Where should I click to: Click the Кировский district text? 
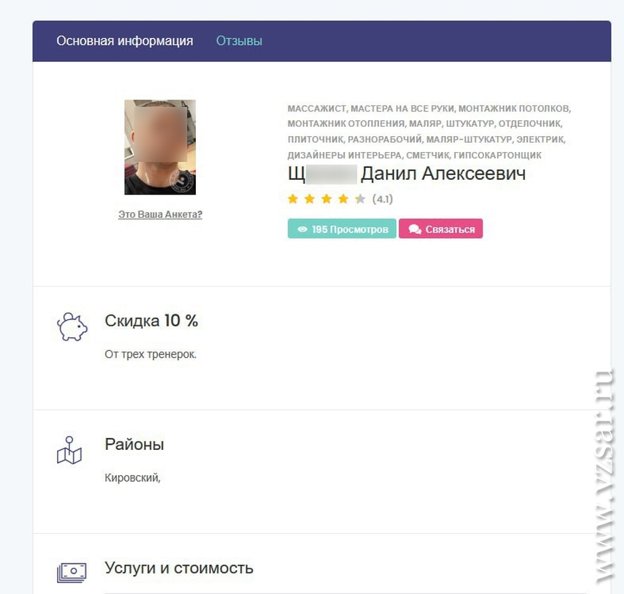coord(133,477)
